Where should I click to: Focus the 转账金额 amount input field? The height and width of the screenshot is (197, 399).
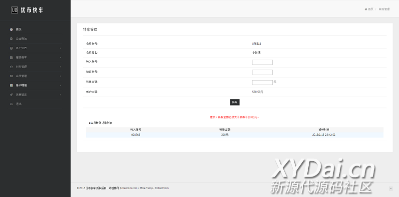click(x=262, y=82)
